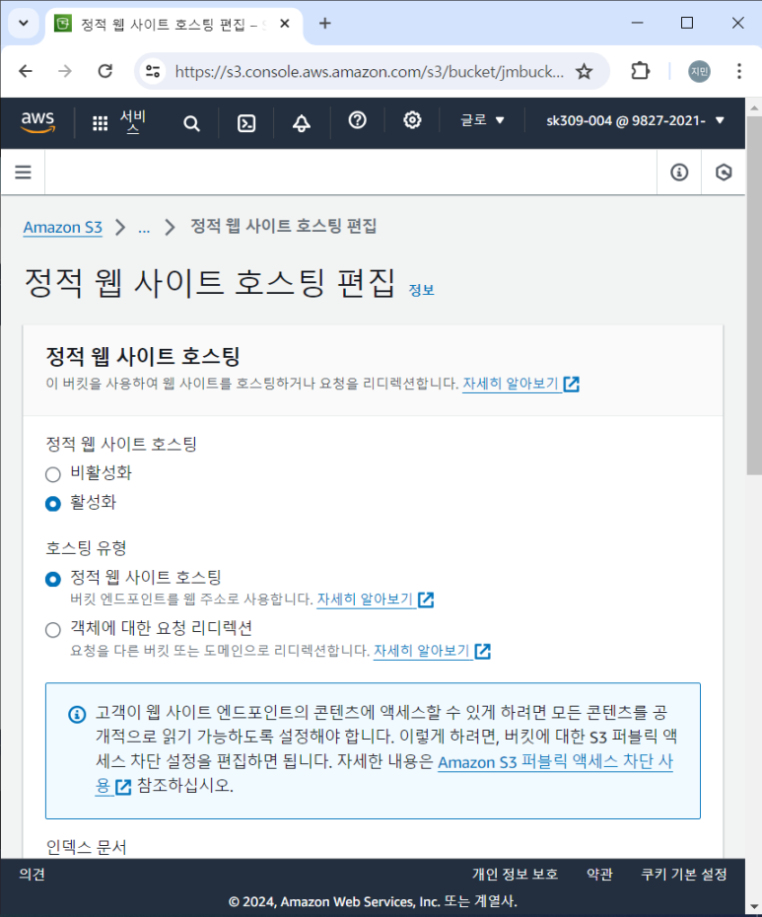Click the info icon in the blue notice
The image size is (762, 917).
[x=77, y=714]
